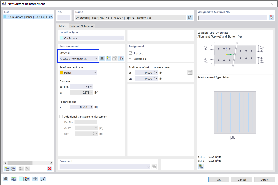Screen dimensions: 278x185
Task: Confirm the dialog with OK
Action: point(218,179)
